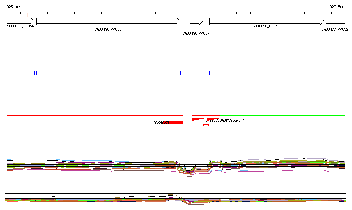This screenshot has width=352, height=210.
Task: Click the small red box on baseline
Action: 206,125
